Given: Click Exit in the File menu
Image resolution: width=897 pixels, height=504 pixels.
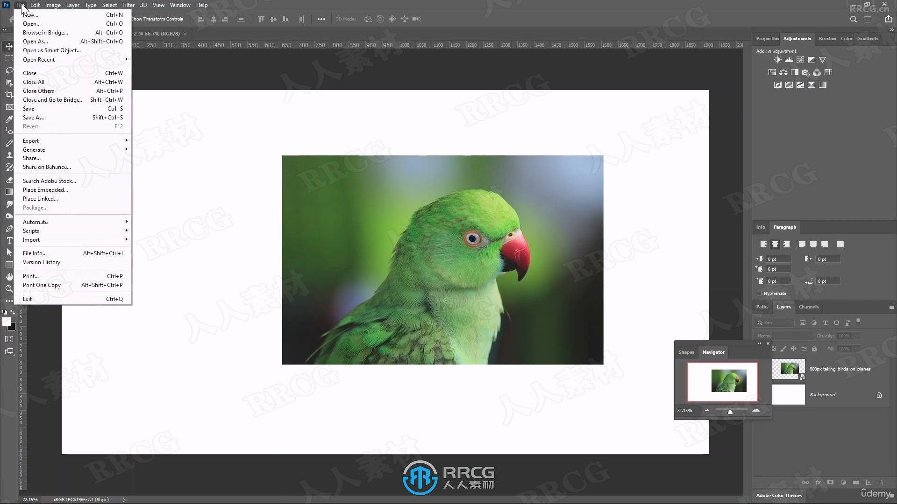Looking at the screenshot, I should (73, 299).
